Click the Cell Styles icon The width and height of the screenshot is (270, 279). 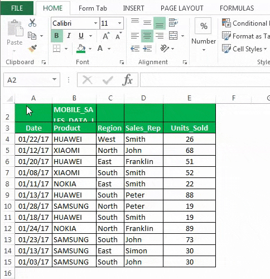click(226, 49)
